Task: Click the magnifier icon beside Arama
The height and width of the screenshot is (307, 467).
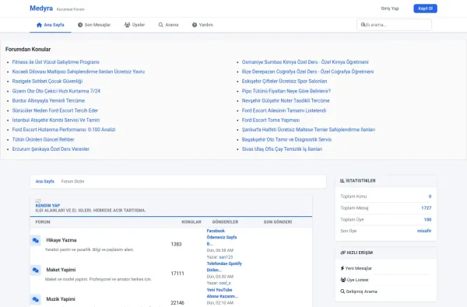Action: click(161, 25)
